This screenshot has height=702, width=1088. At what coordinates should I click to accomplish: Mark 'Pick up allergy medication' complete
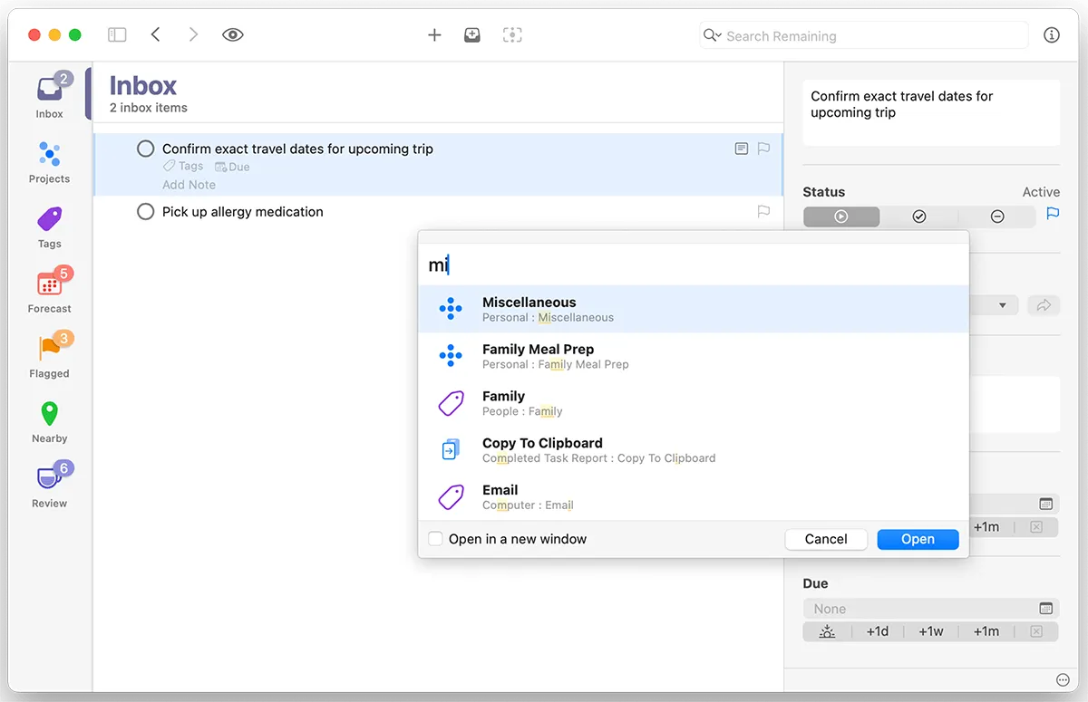(145, 211)
